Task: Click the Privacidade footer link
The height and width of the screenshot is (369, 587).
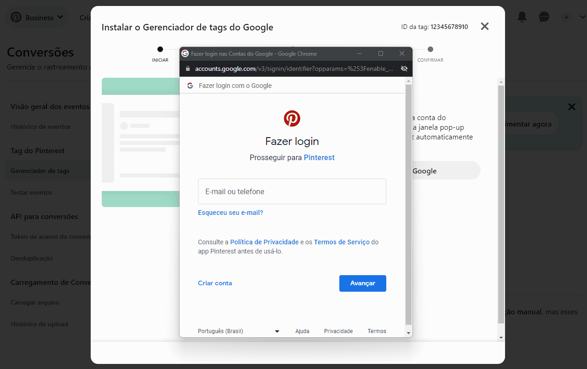Action: pyautogui.click(x=338, y=331)
